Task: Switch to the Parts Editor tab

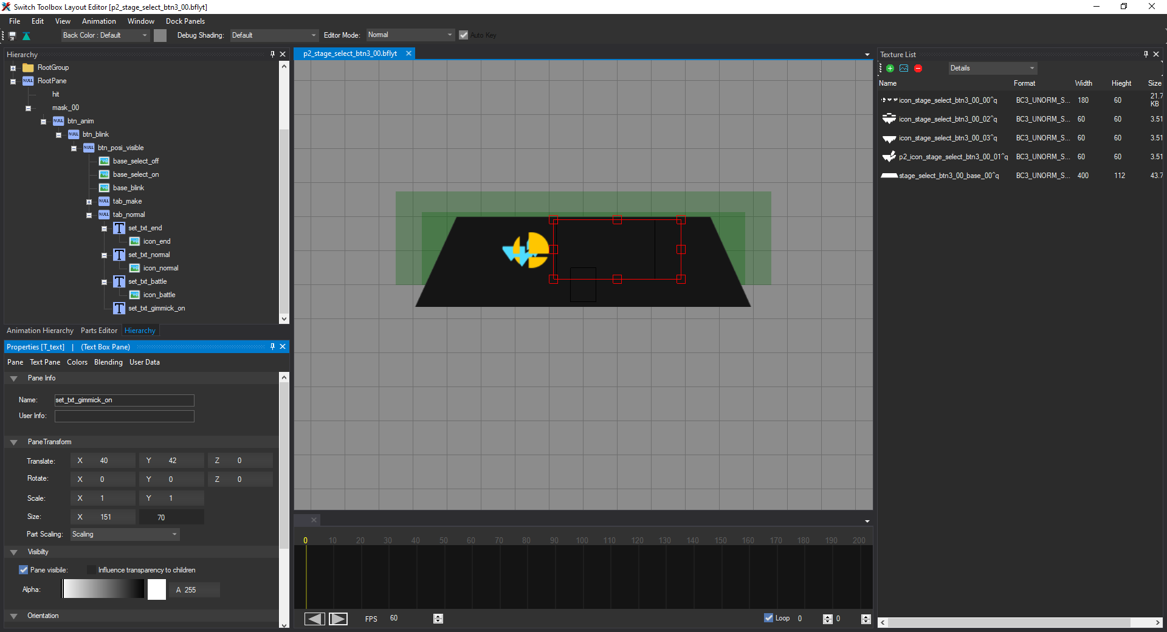Action: pos(98,331)
